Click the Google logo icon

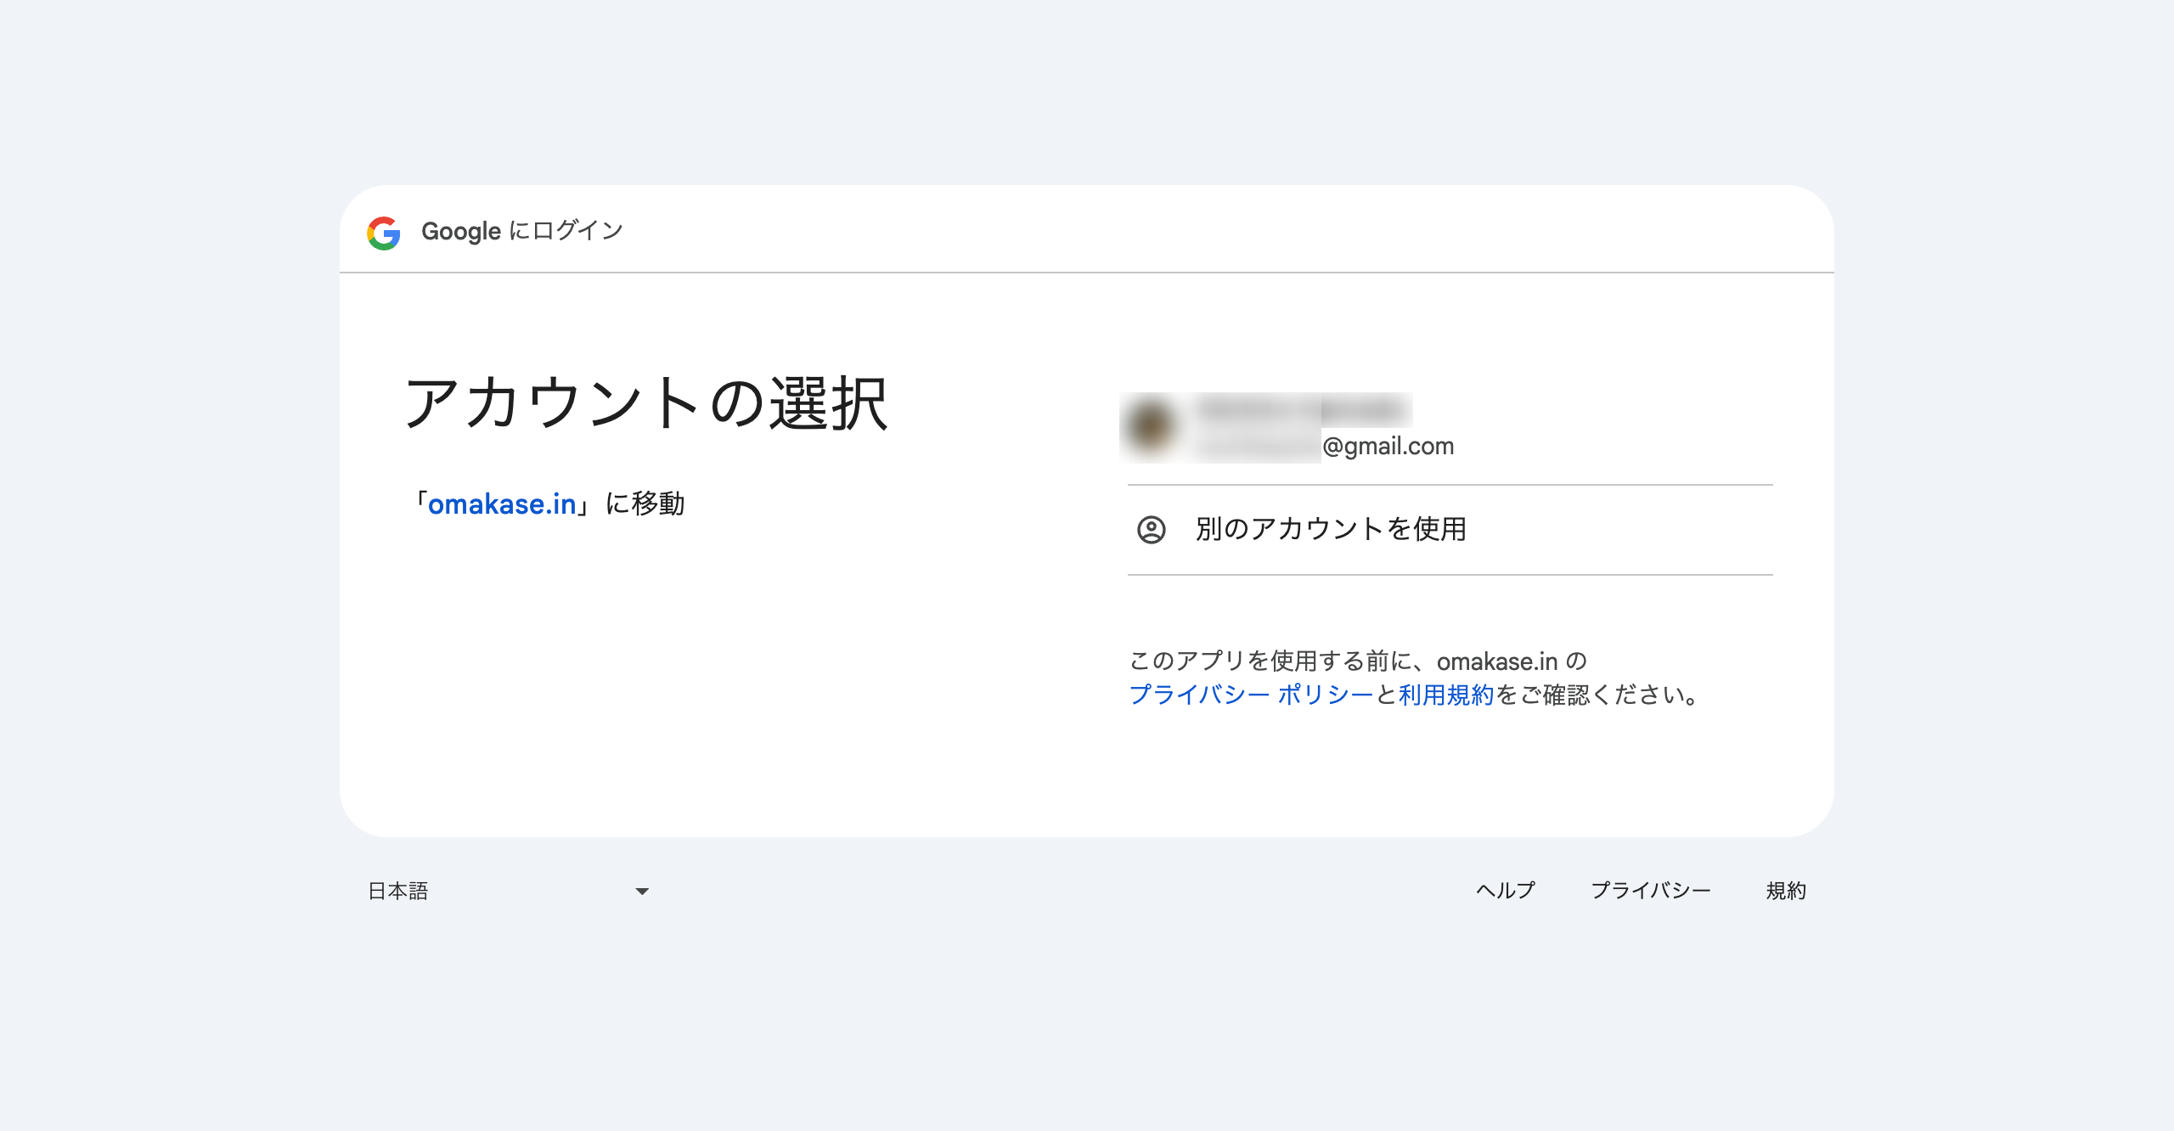pyautogui.click(x=384, y=233)
